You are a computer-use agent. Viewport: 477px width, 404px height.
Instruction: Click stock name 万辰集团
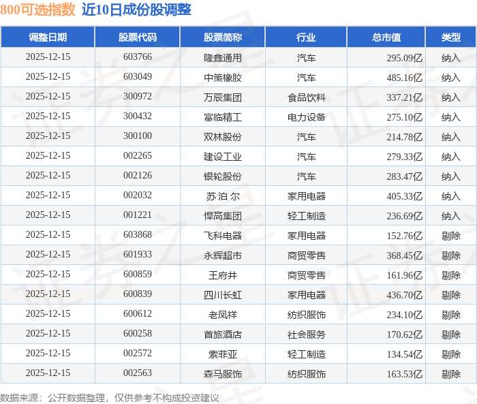(223, 97)
